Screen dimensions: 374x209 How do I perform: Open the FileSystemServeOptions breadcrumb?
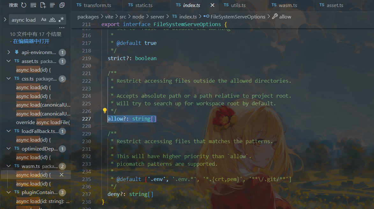[234, 17]
